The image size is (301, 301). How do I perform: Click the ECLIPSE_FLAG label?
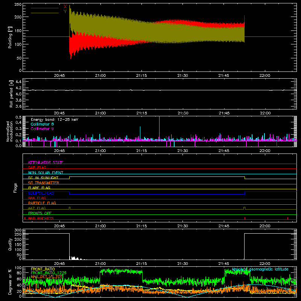tap(41, 193)
